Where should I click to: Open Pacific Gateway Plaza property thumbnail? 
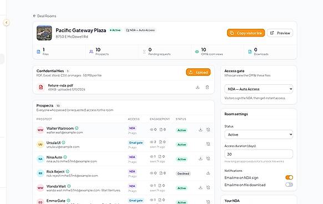click(x=44, y=33)
